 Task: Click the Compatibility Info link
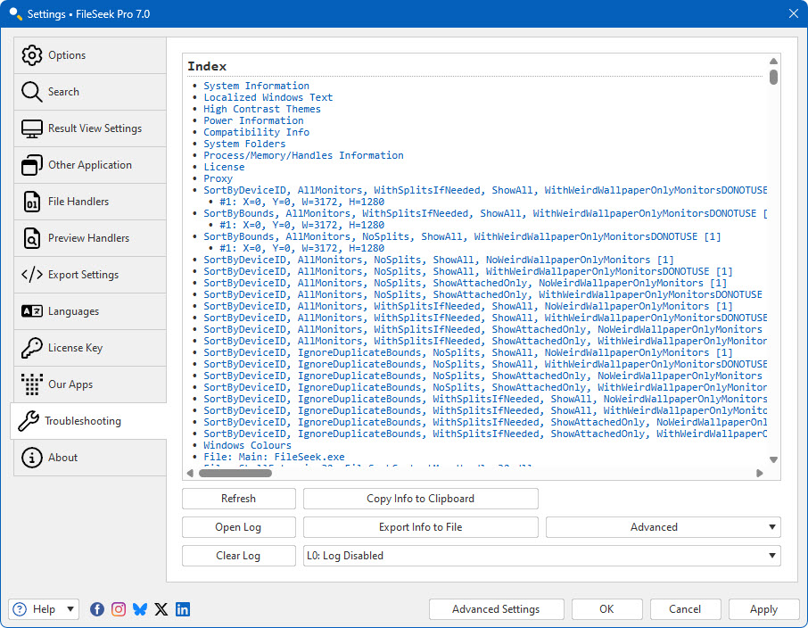tap(256, 133)
